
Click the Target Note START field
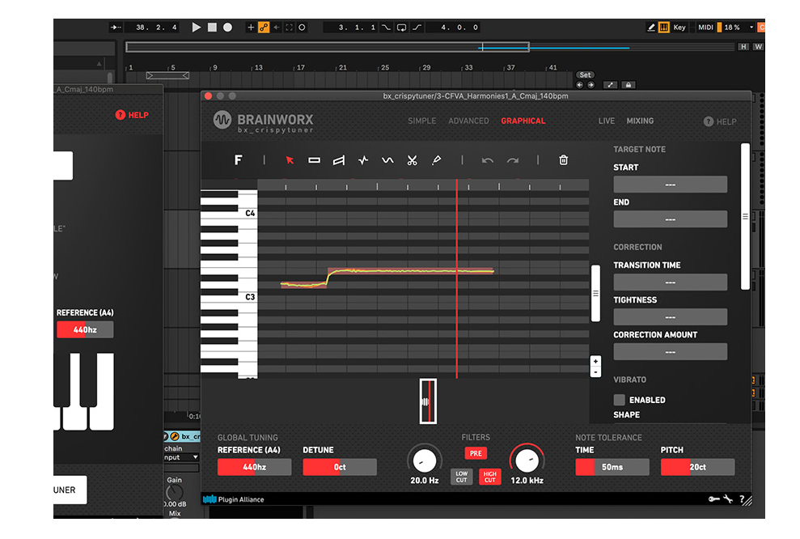click(x=670, y=185)
